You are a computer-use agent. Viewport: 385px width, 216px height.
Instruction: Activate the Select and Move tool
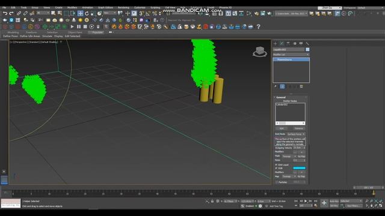pyautogui.click(x=80, y=13)
